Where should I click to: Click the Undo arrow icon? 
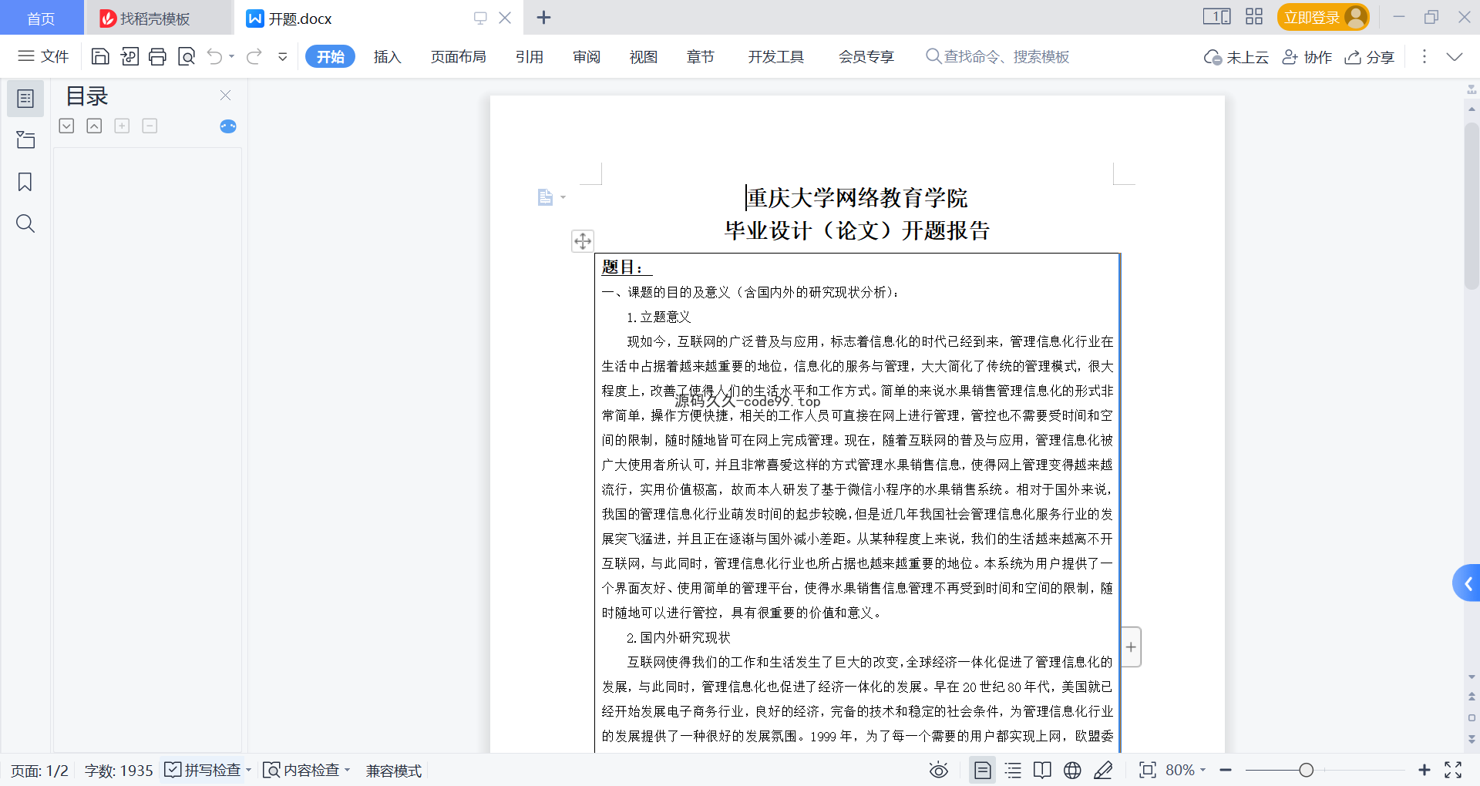(215, 56)
